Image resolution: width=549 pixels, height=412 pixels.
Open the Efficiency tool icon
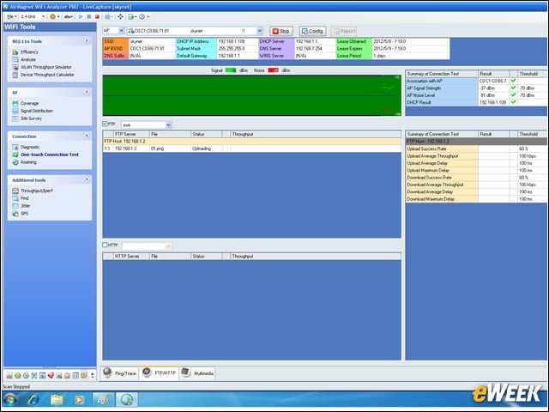click(x=15, y=52)
